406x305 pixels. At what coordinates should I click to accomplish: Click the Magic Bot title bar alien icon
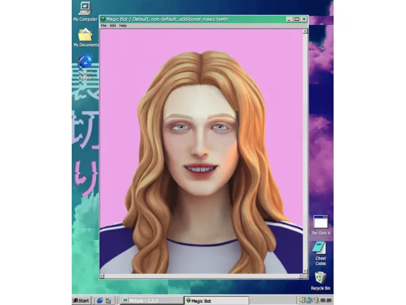tap(103, 19)
